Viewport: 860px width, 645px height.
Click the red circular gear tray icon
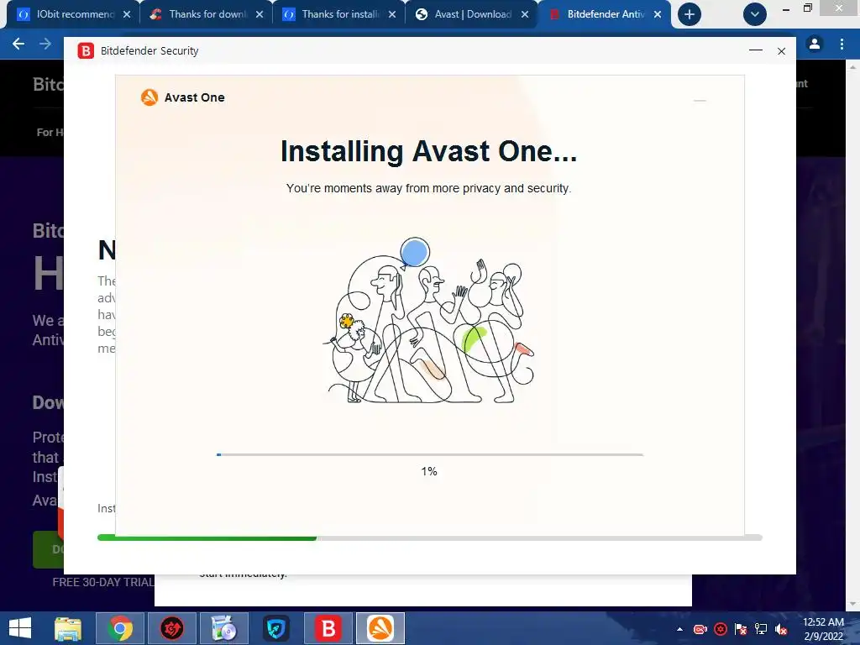[721, 629]
